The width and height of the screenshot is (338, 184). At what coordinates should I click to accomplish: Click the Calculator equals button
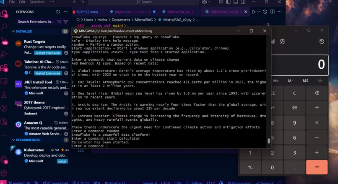pyautogui.click(x=317, y=167)
